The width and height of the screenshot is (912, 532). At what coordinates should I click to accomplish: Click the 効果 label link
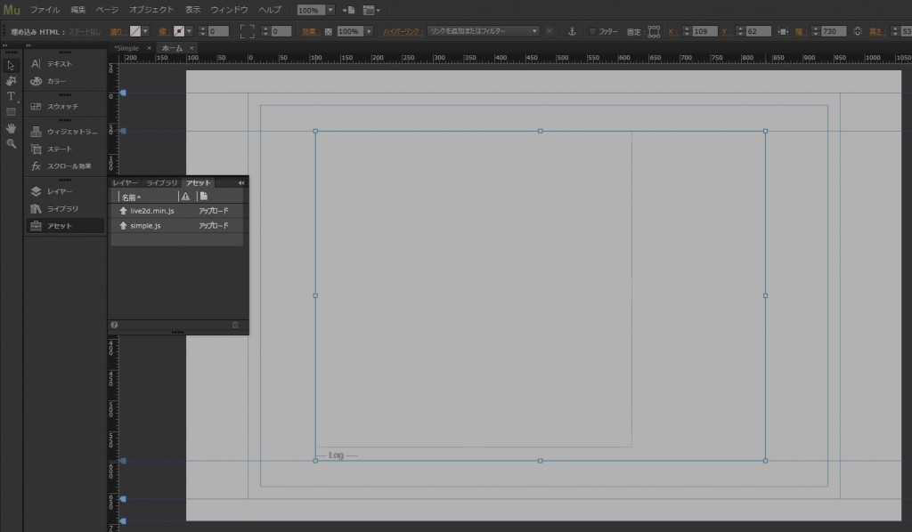tap(310, 31)
